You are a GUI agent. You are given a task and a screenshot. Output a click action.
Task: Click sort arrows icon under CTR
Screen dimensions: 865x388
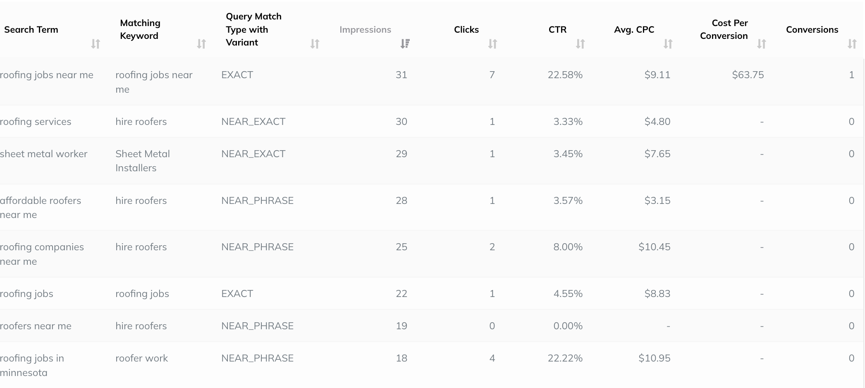[x=580, y=43]
